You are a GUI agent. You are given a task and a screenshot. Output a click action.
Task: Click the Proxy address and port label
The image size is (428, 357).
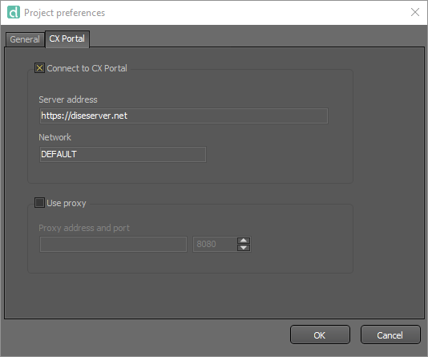84,228
